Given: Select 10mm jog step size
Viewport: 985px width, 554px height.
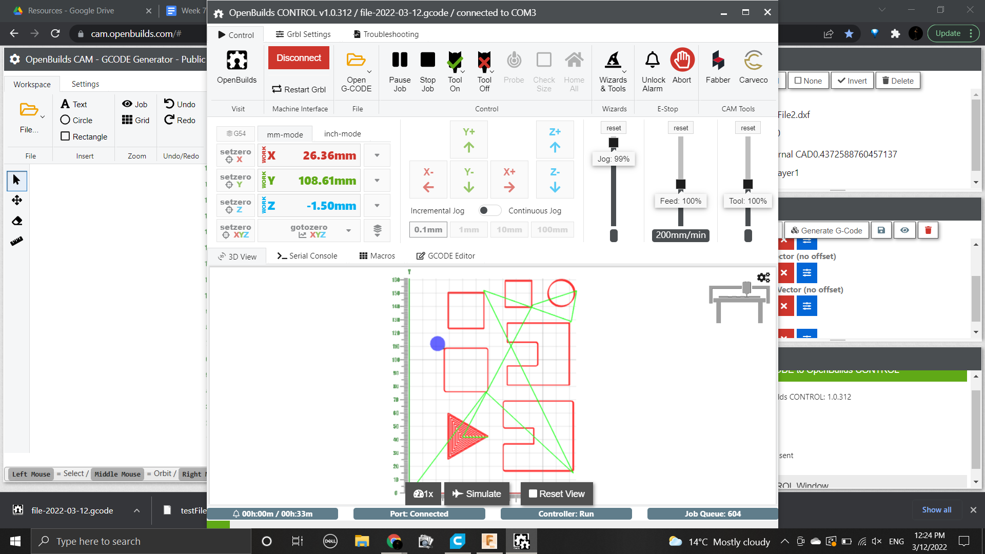Looking at the screenshot, I should coord(509,230).
